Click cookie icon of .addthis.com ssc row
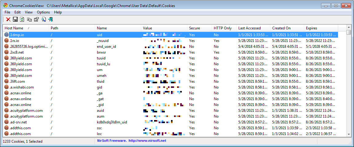Screen dimensions: 354x147 6,128
